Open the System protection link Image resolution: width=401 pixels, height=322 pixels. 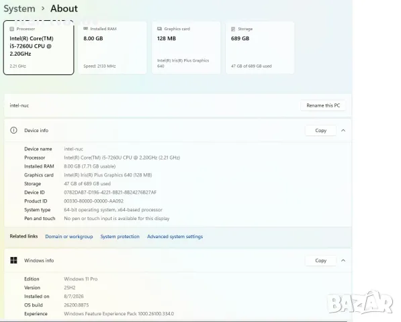click(120, 236)
